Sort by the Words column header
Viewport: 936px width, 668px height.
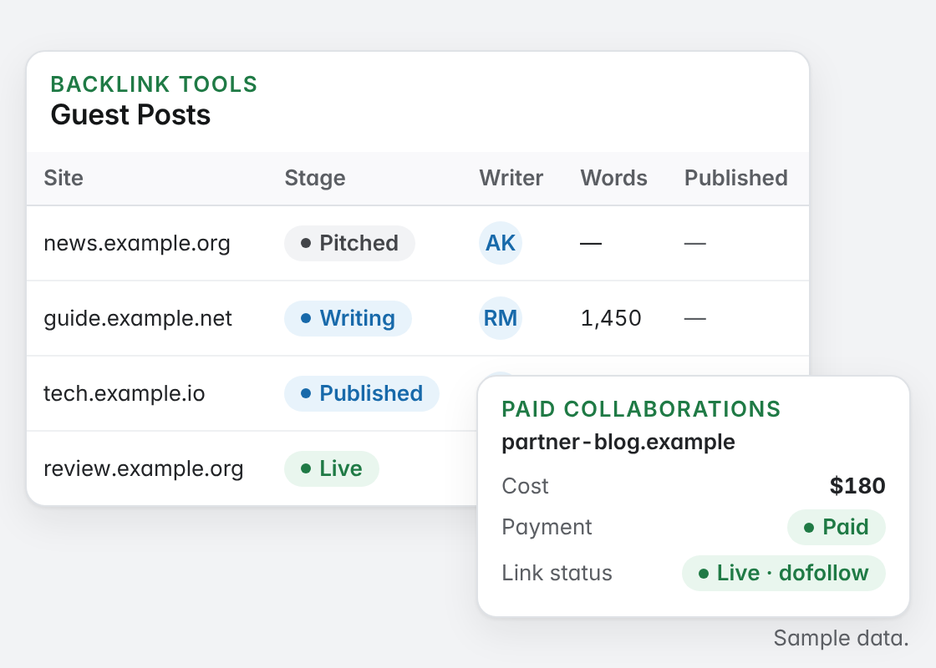tap(613, 179)
